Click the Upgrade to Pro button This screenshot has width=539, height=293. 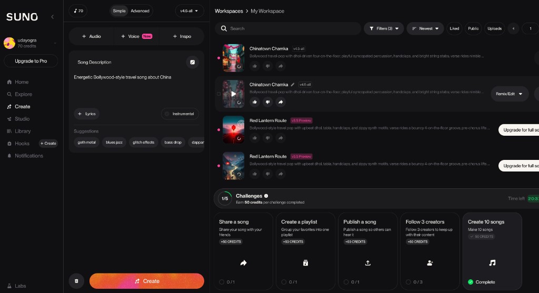point(31,61)
